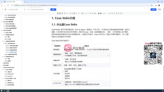164x92 pixels.
Task: Collapse section 7.1 Chat API
Action: (x=3, y=70)
